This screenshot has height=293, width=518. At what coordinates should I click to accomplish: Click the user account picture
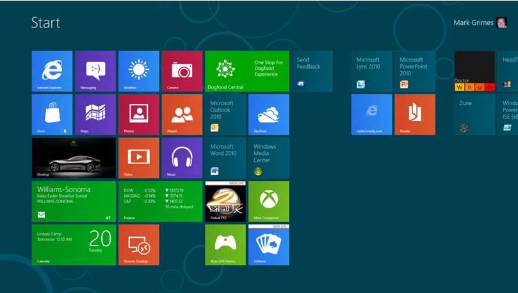click(x=501, y=22)
